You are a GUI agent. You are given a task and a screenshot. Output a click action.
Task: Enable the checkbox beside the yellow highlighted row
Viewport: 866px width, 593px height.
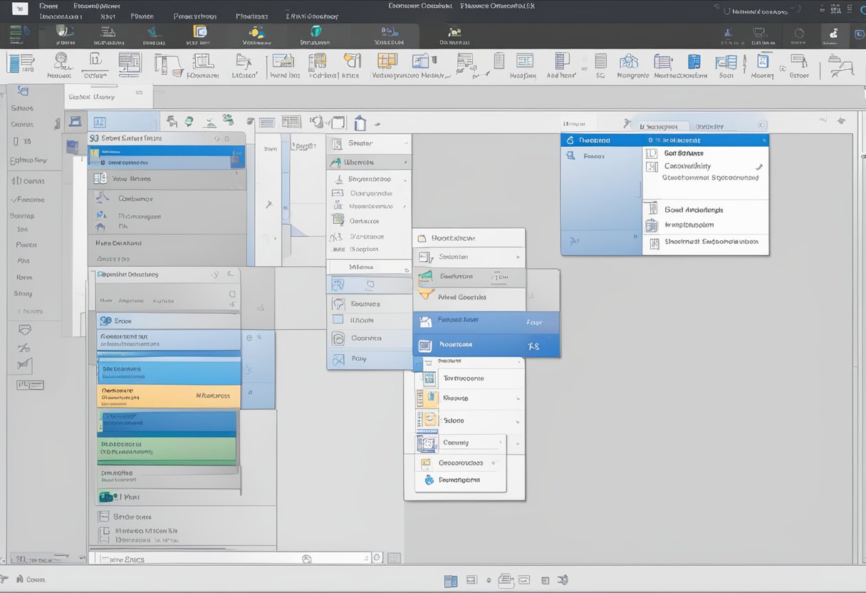(248, 391)
